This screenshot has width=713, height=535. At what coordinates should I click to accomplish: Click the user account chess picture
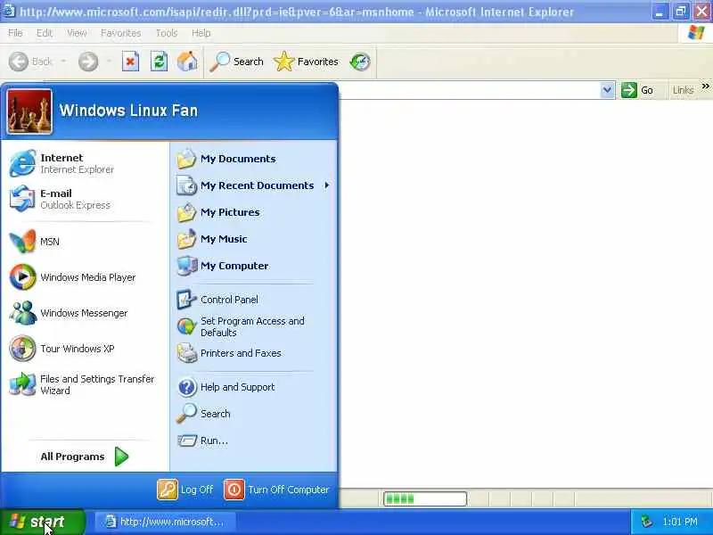29,111
